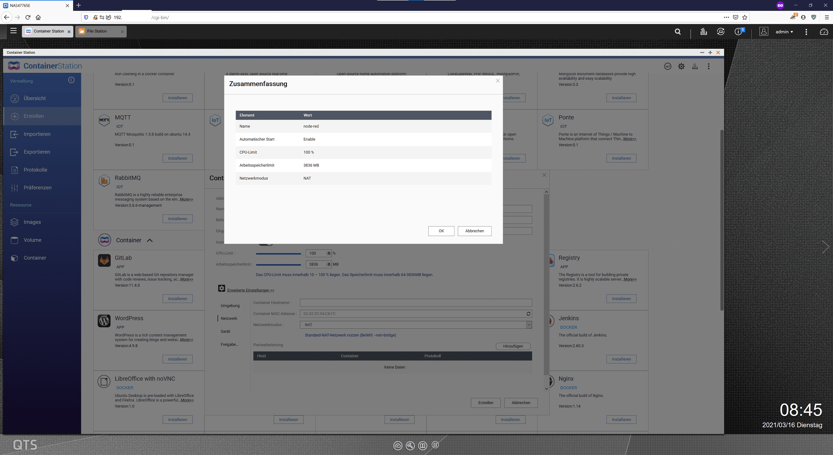Open Importieren in the sidebar

tap(42, 134)
